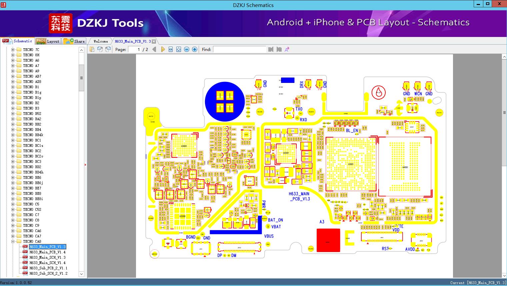Click the folder icon beside TECNO CA8
The image size is (507, 286).
pos(19,241)
